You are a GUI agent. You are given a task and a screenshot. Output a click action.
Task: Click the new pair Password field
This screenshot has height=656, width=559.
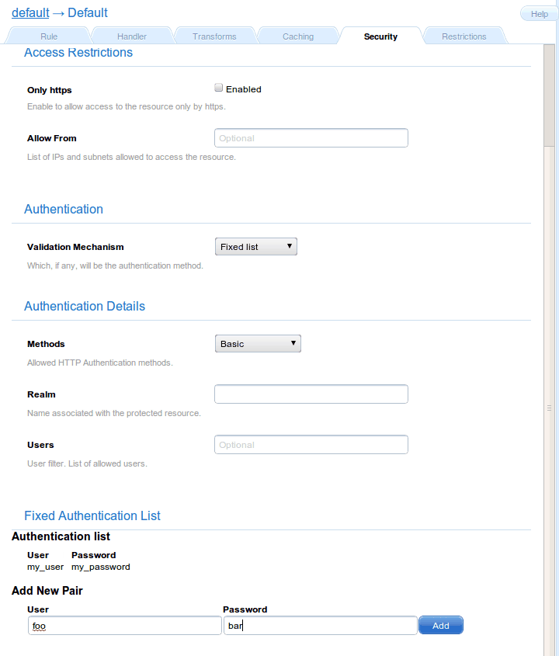click(320, 626)
